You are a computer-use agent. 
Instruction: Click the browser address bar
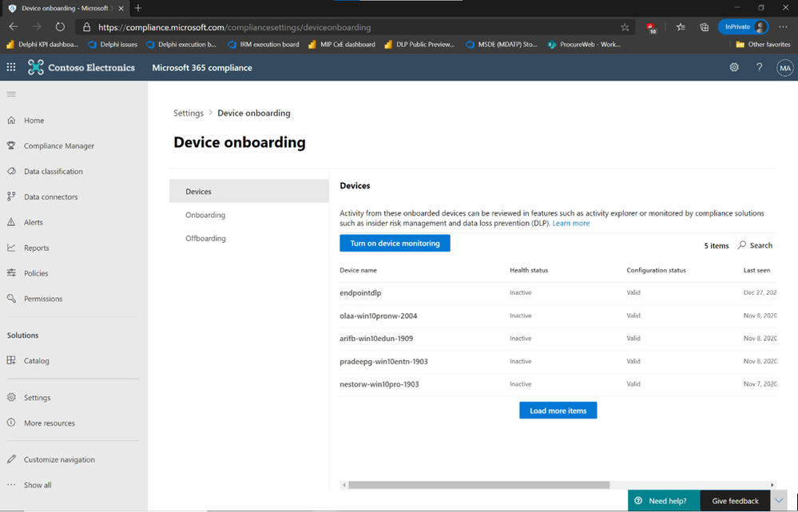(356, 27)
